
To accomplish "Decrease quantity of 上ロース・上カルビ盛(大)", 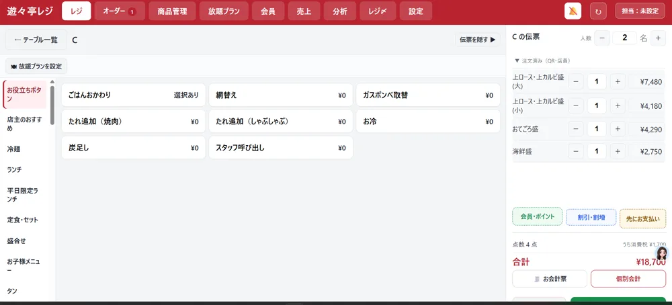I will tap(576, 81).
